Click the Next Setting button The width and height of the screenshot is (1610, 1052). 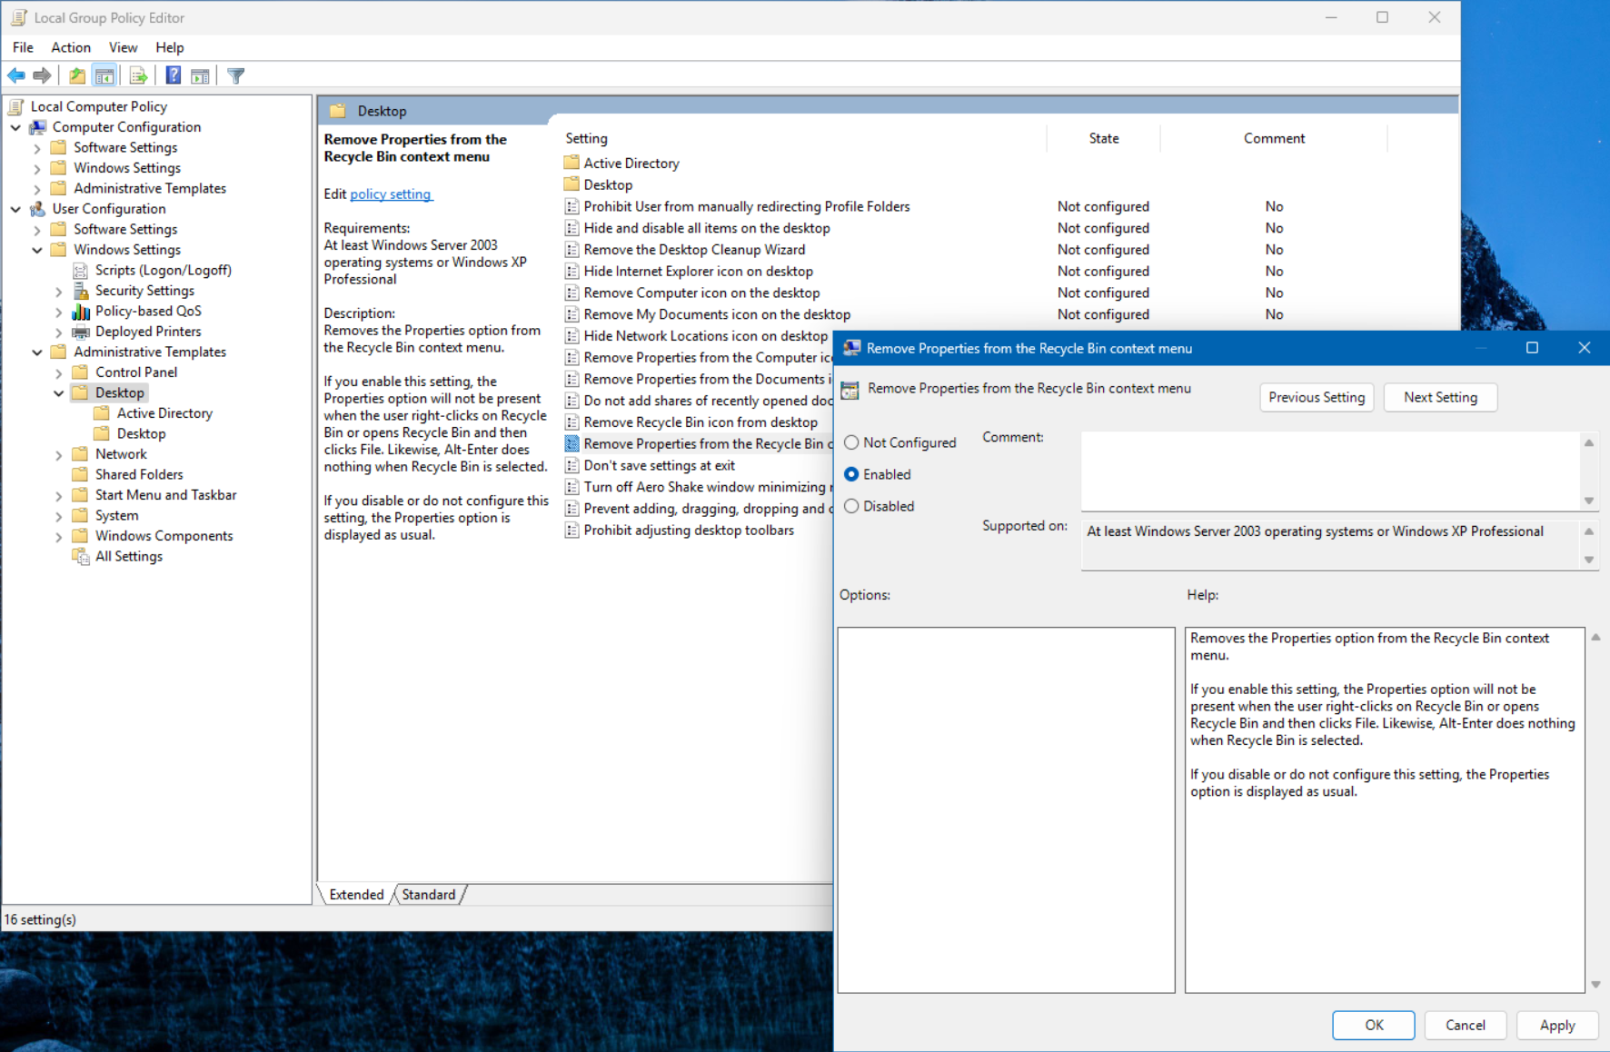1439,397
